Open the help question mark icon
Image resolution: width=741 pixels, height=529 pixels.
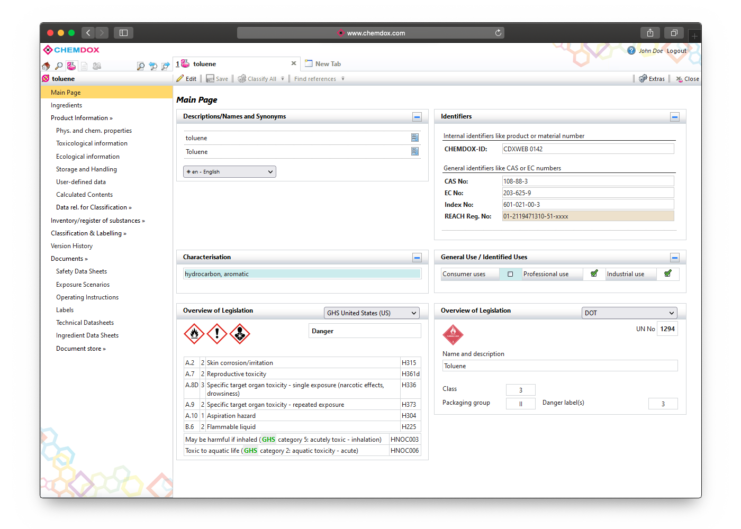coord(631,50)
